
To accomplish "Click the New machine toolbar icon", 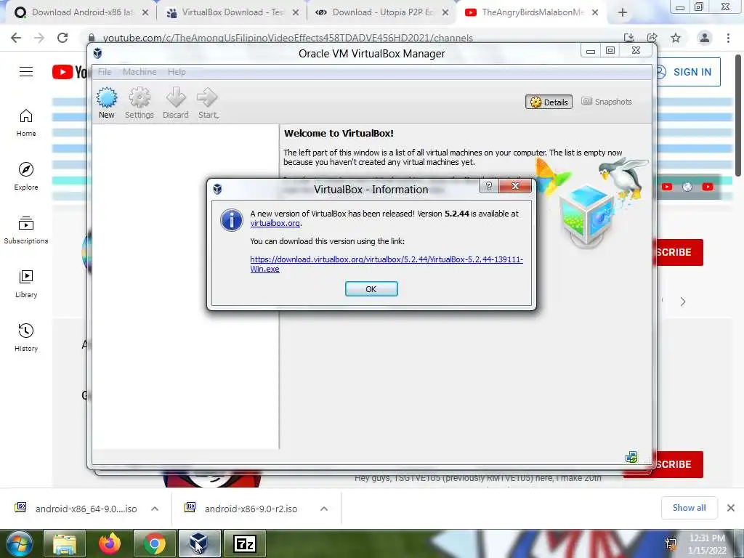I will (x=107, y=102).
